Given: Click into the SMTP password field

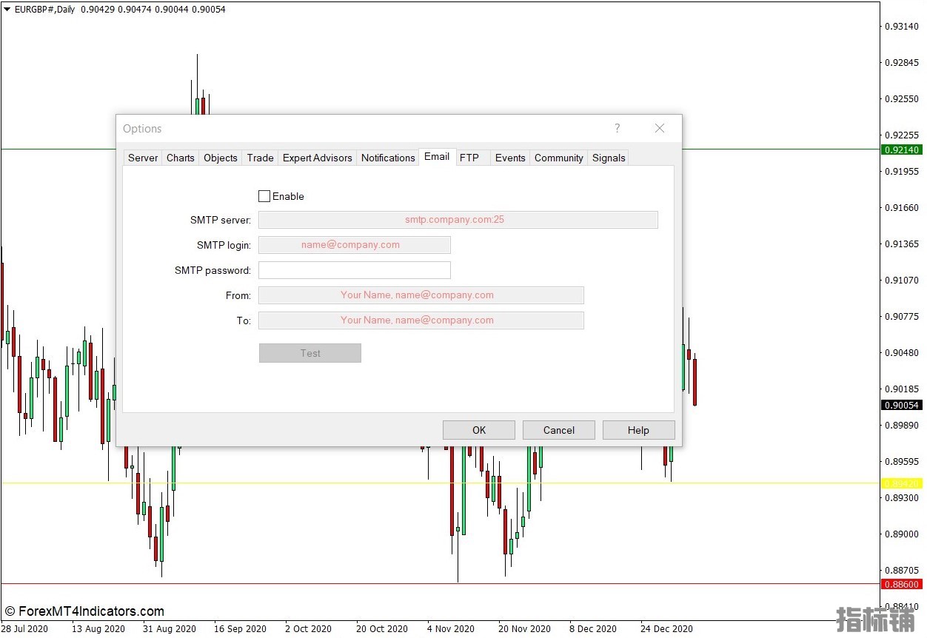Looking at the screenshot, I should 354,270.
